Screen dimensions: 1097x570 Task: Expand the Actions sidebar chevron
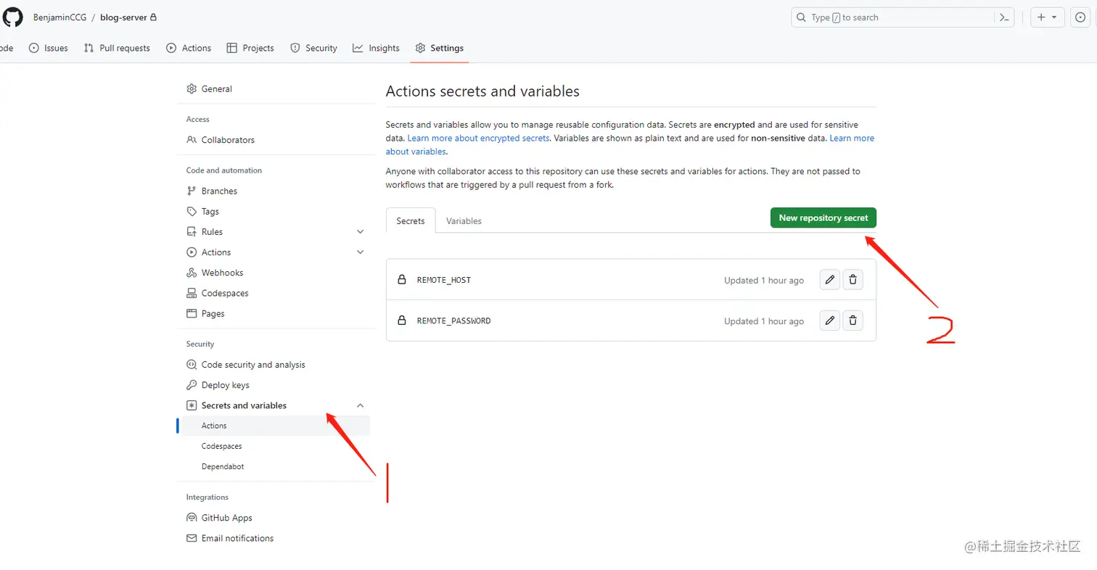361,252
